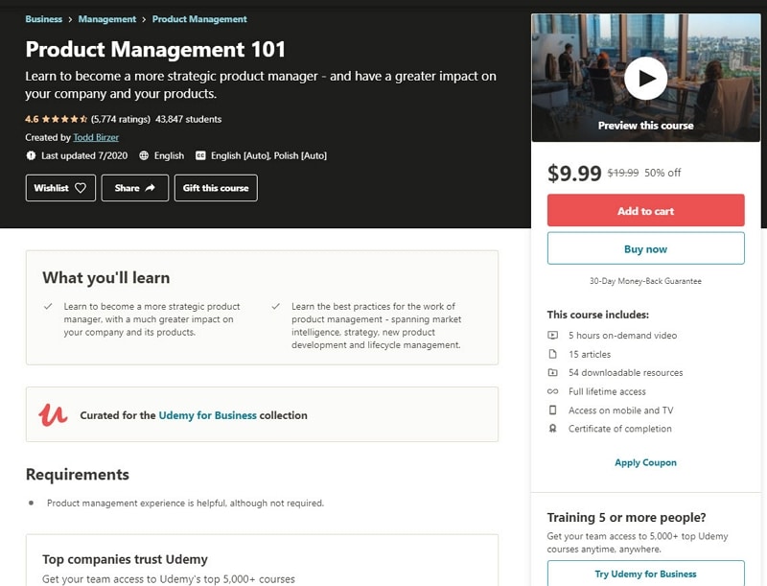Click the on-demand video icon
Image resolution: width=767 pixels, height=586 pixels.
552,335
